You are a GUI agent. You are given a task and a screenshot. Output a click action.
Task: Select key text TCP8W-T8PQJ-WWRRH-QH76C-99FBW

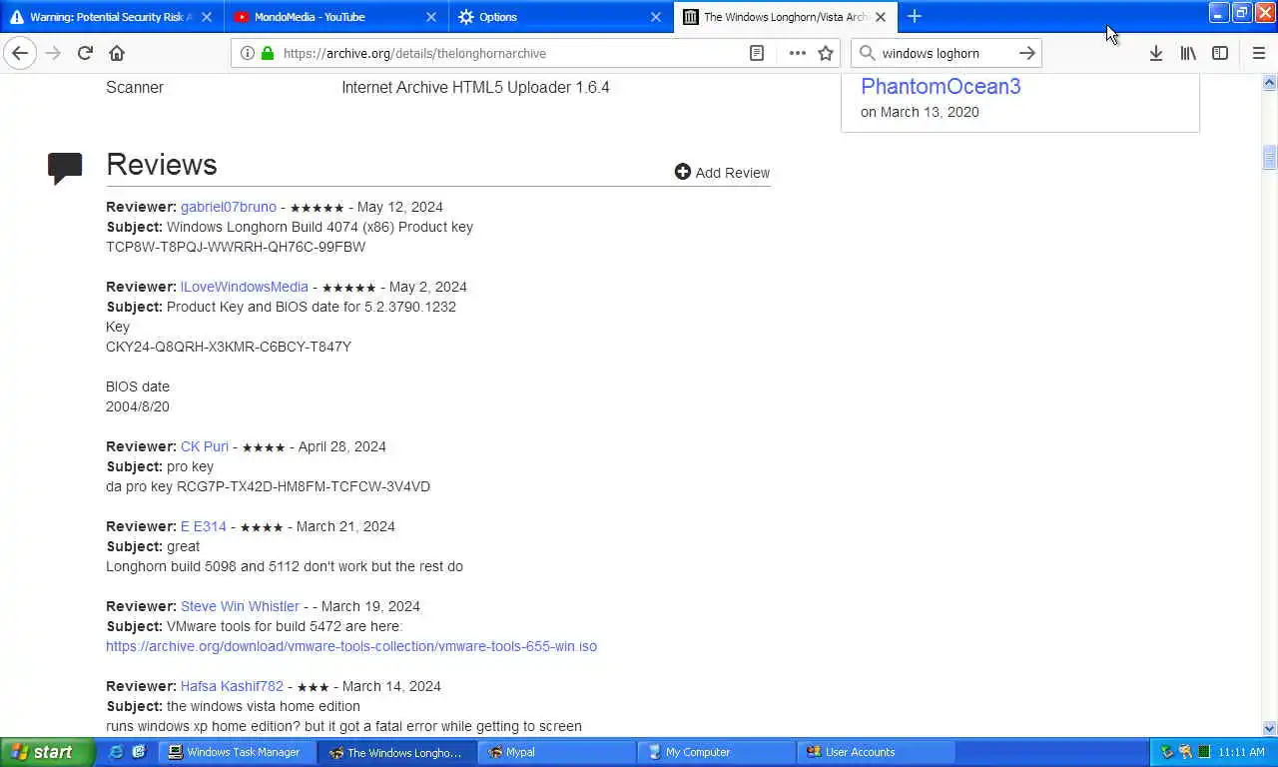[236, 247]
